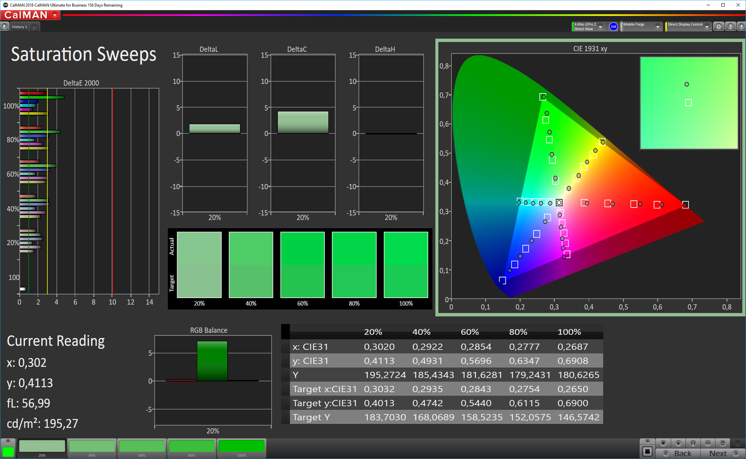Select the 60% green saturation swatch
The image size is (746, 459).
click(142, 447)
